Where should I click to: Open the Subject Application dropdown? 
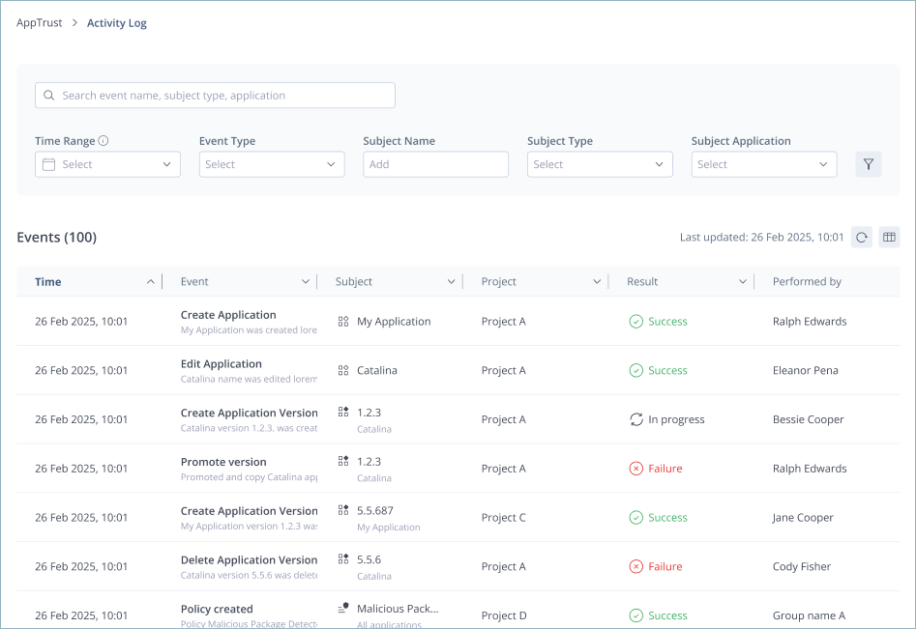[x=764, y=164]
